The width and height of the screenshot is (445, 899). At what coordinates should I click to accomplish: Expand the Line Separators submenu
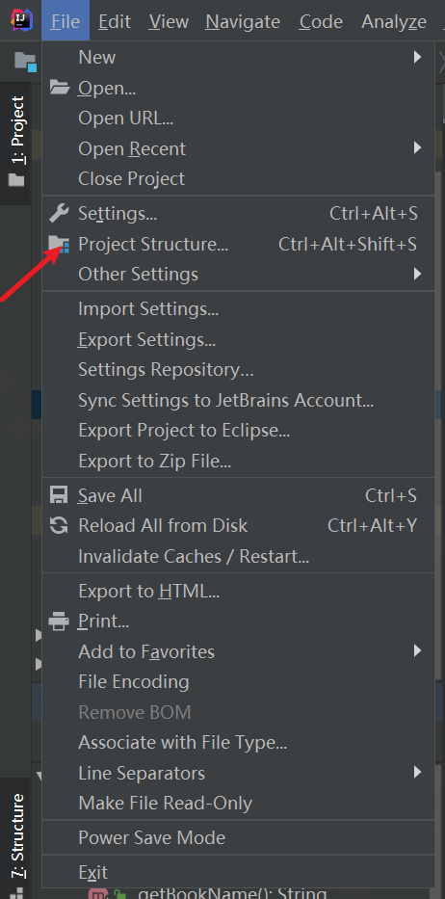point(239,773)
